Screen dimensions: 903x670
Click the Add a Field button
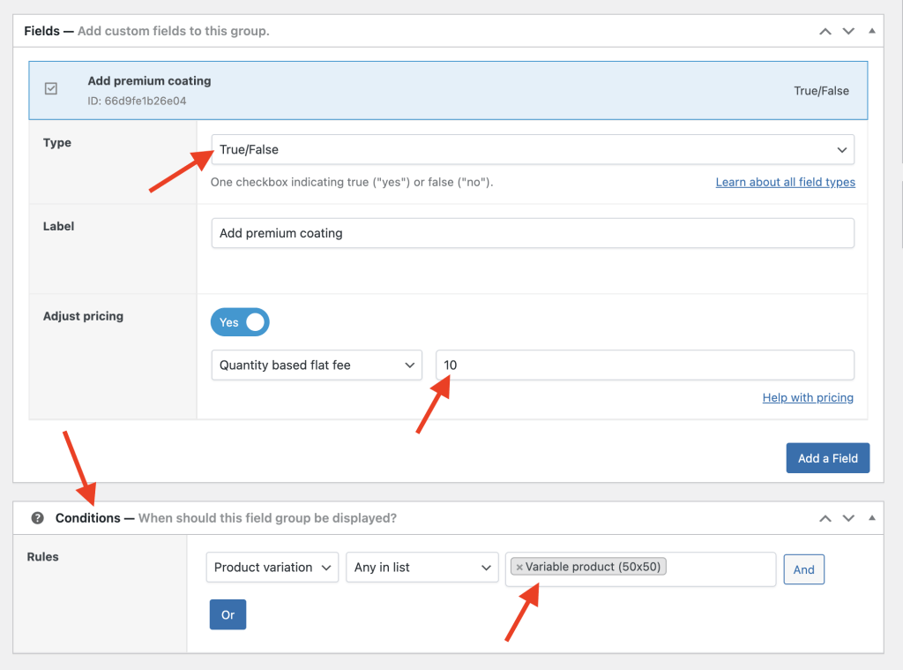pos(827,457)
